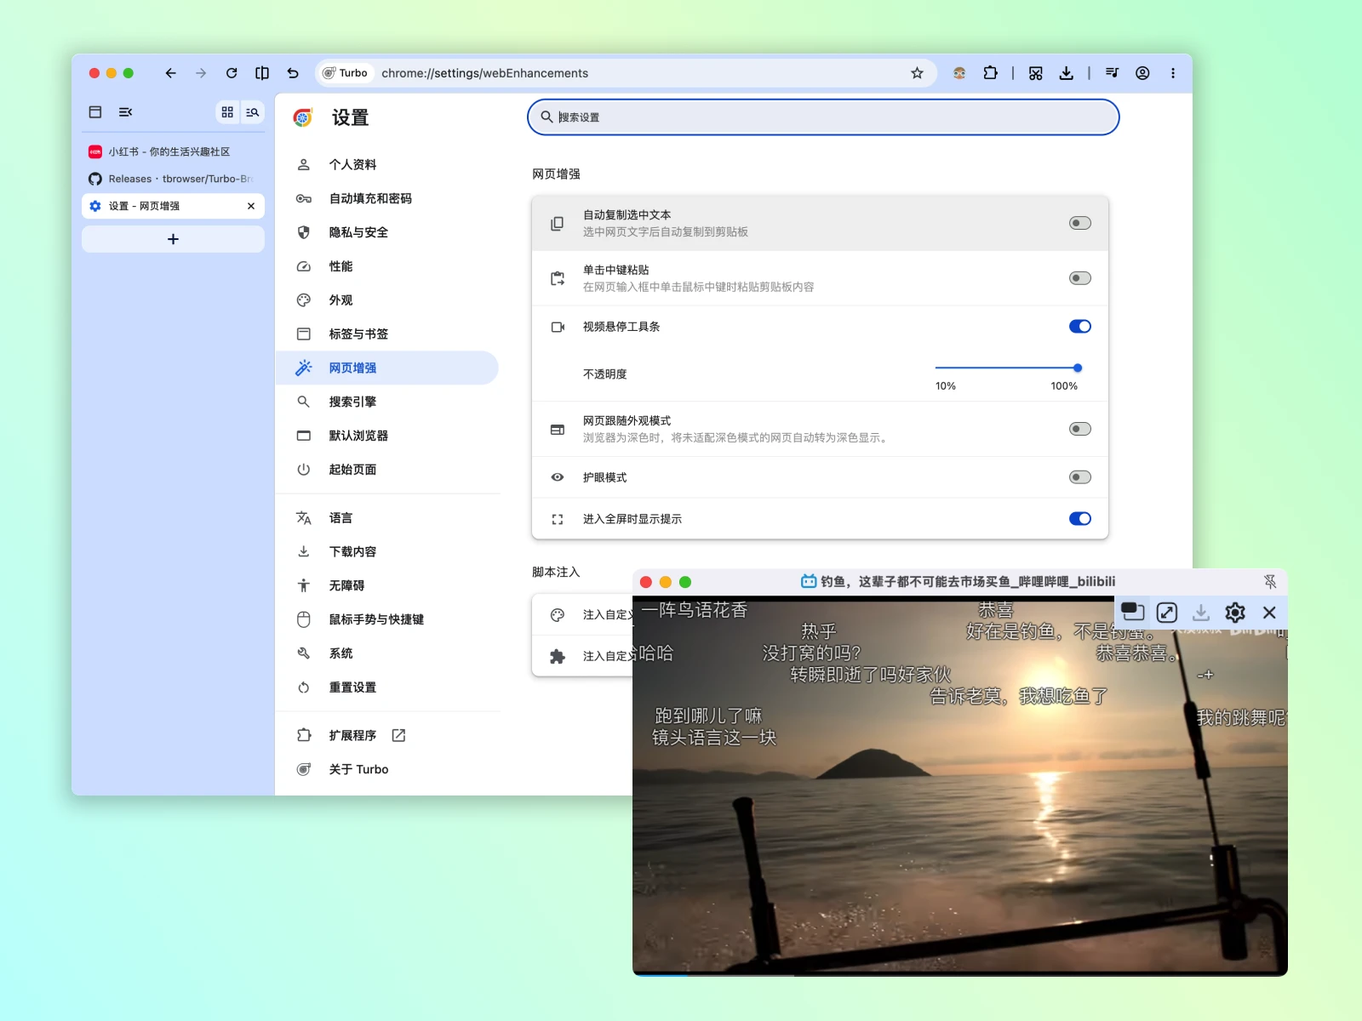The width and height of the screenshot is (1362, 1021).
Task: Open the media playlist control icon
Action: tap(1112, 73)
